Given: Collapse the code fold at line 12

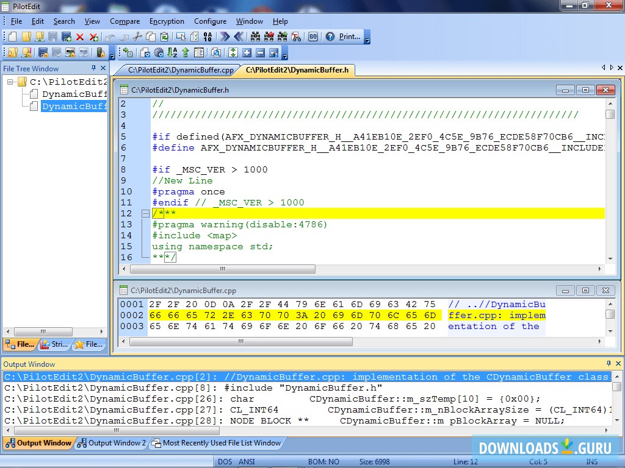Looking at the screenshot, I should [145, 213].
